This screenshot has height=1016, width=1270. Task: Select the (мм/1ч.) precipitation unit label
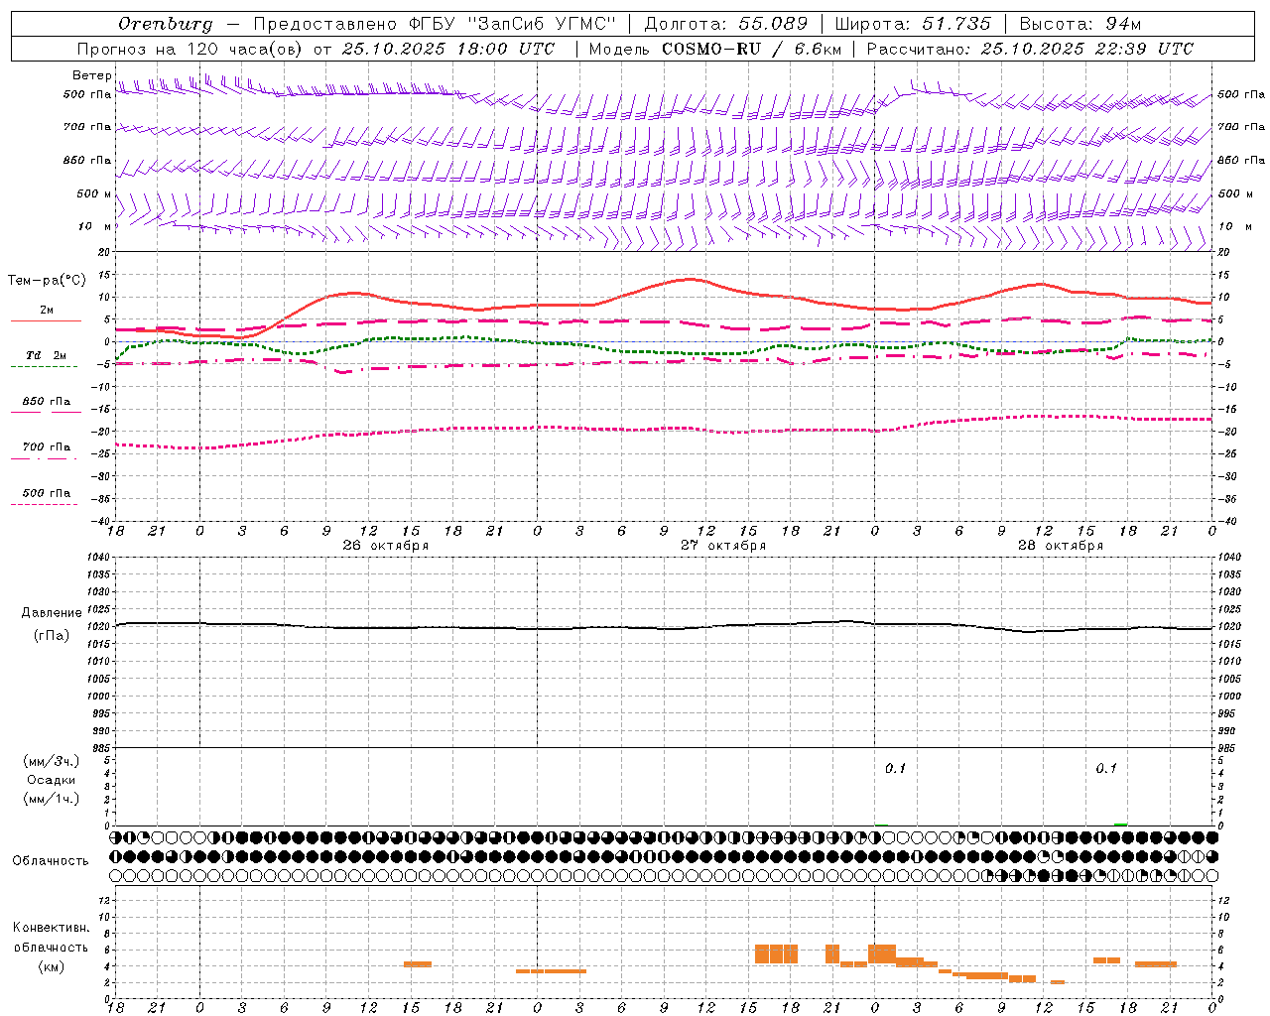52,799
